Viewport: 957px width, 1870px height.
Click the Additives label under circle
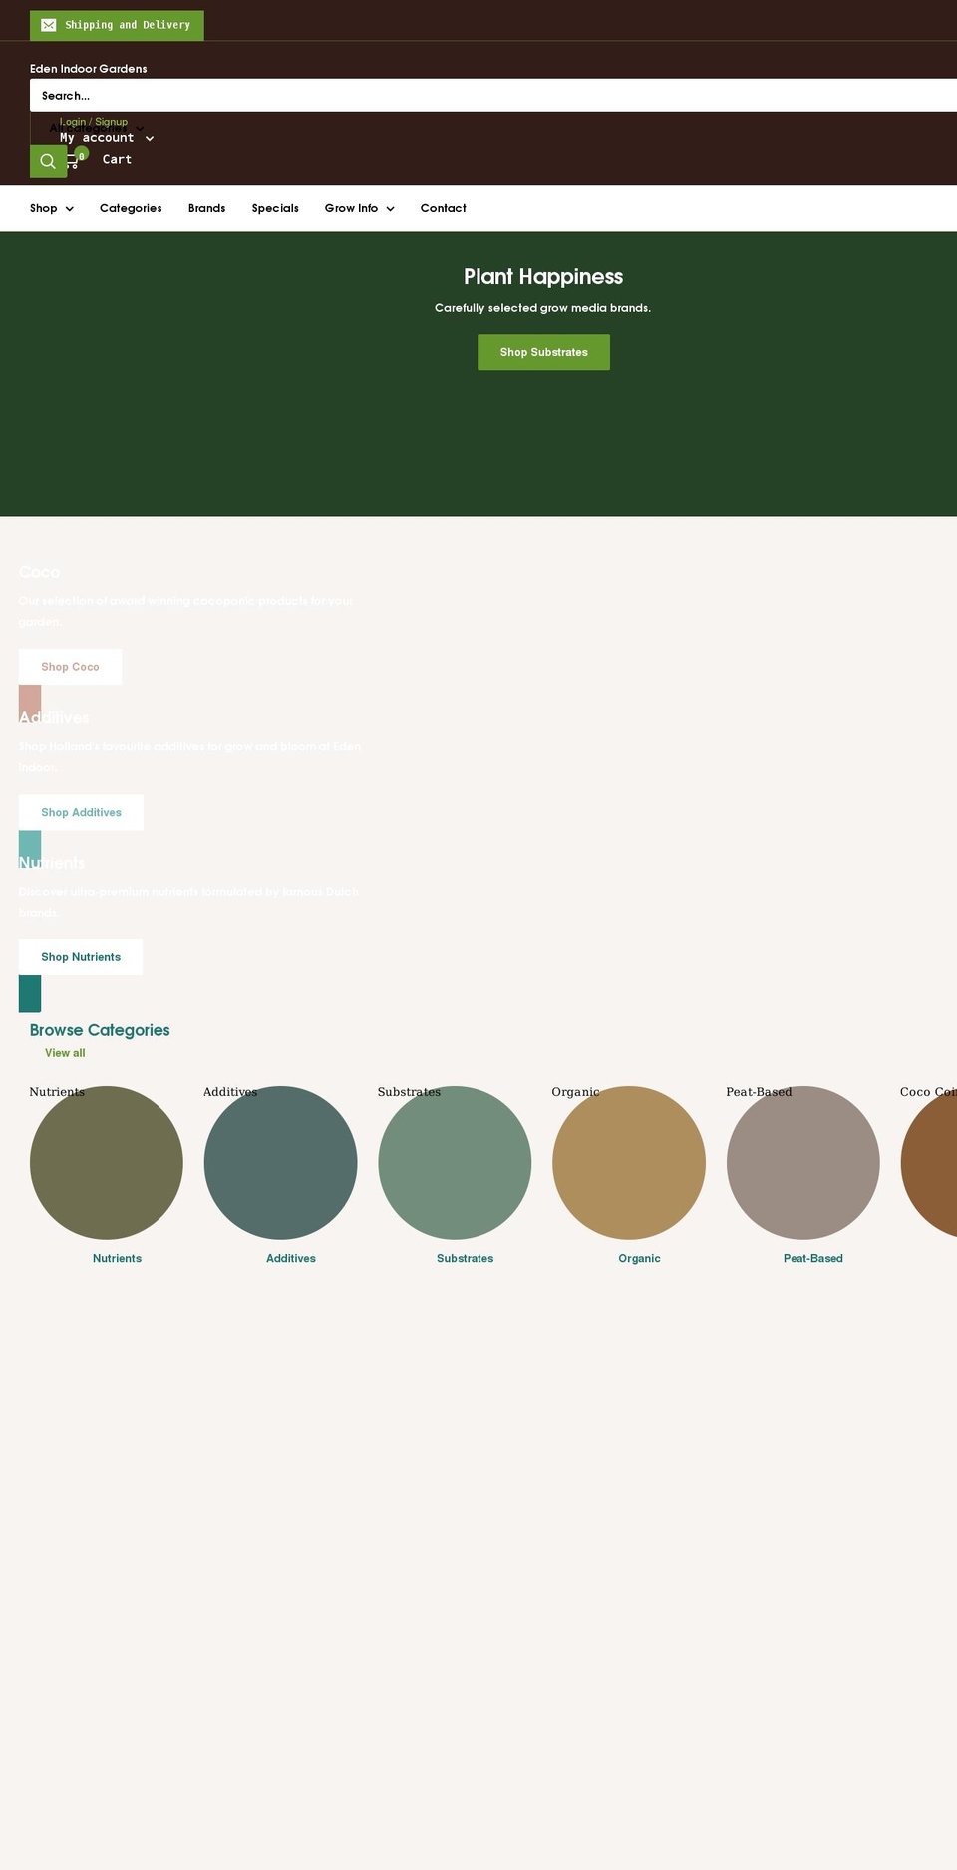point(291,1259)
